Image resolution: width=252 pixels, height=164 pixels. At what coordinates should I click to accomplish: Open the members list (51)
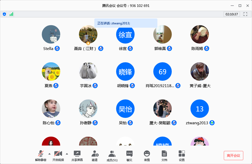click(x=112, y=156)
